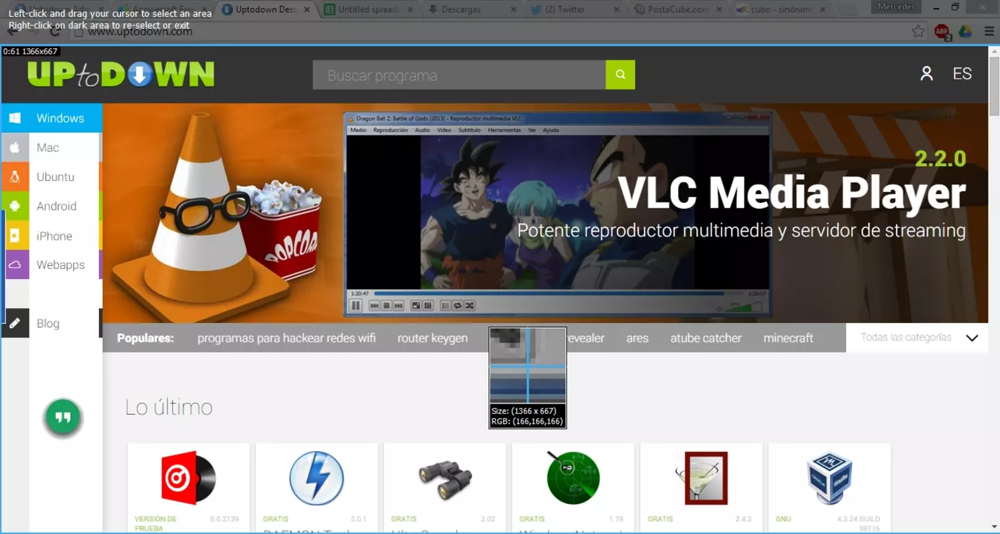Open popular search programas para hackear redes wifi
The width and height of the screenshot is (1000, 534).
286,338
